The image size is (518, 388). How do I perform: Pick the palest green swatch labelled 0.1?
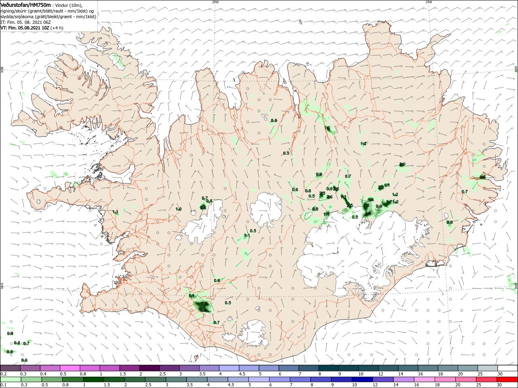tap(10, 380)
